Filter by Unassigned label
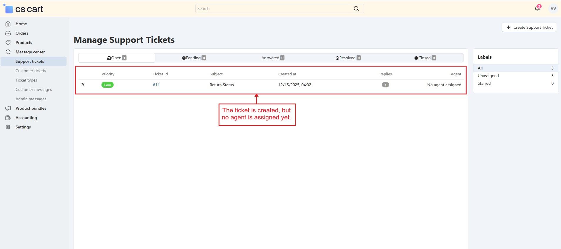The height and width of the screenshot is (249, 561). coord(488,76)
